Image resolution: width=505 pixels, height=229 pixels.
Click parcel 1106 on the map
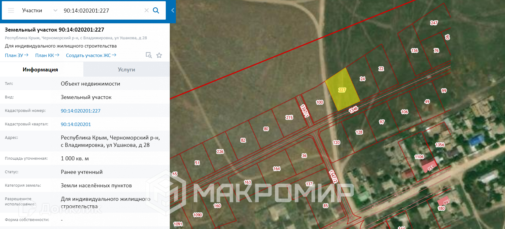(419, 157)
